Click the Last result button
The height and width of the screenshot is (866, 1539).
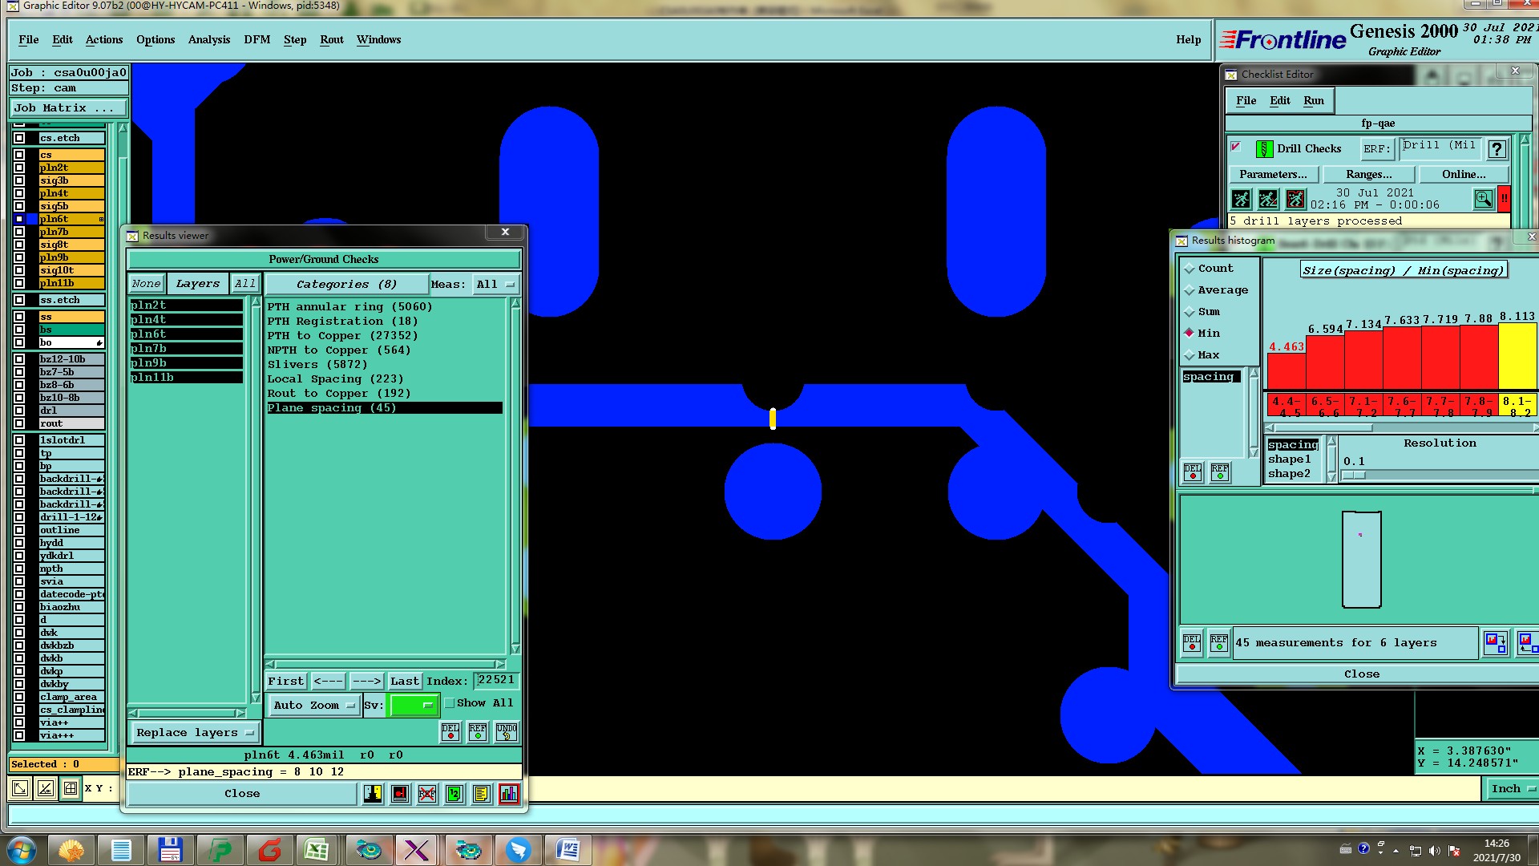pos(404,682)
